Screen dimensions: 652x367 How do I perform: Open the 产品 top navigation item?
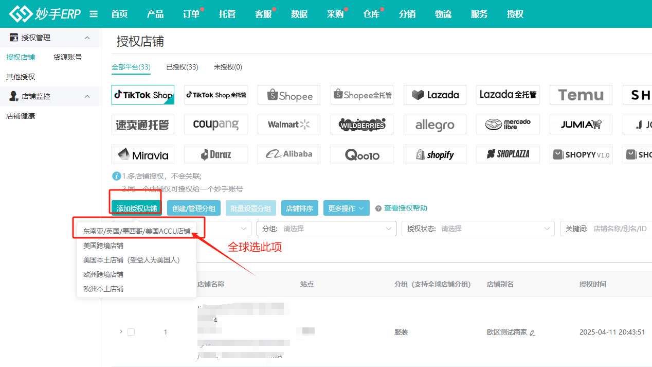pyautogui.click(x=155, y=14)
